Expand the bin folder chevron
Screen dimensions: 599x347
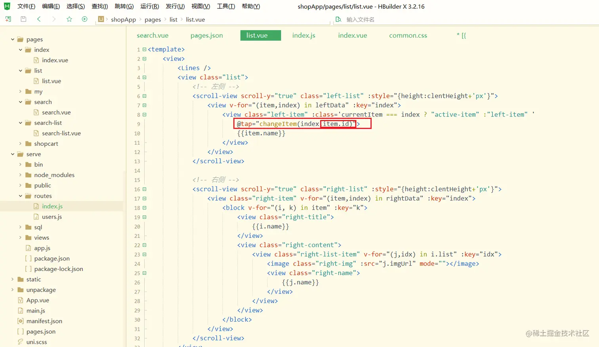click(21, 164)
